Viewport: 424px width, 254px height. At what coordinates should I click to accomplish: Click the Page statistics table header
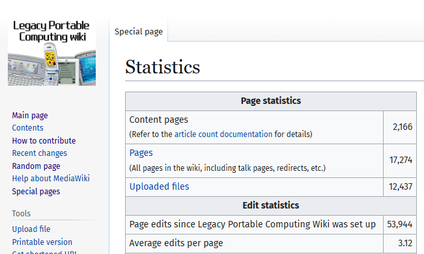pos(271,101)
